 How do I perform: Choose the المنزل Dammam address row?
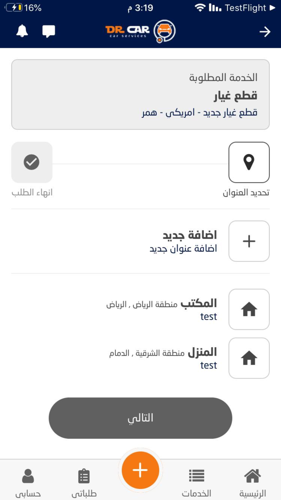tap(140, 358)
